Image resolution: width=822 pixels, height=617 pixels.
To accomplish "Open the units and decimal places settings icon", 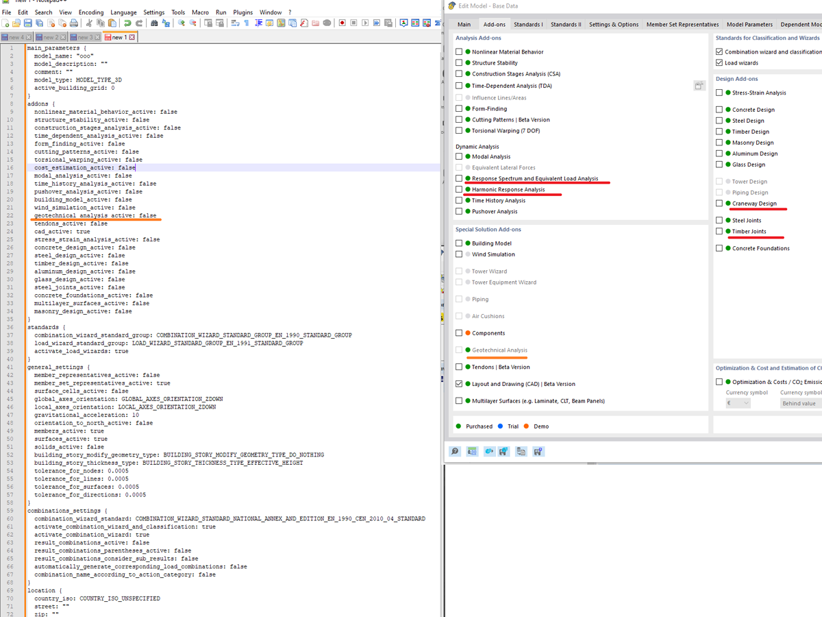I will pos(471,451).
